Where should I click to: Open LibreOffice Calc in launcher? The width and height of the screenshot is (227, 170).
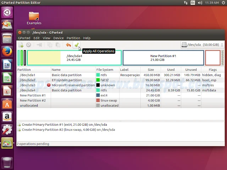[7, 78]
